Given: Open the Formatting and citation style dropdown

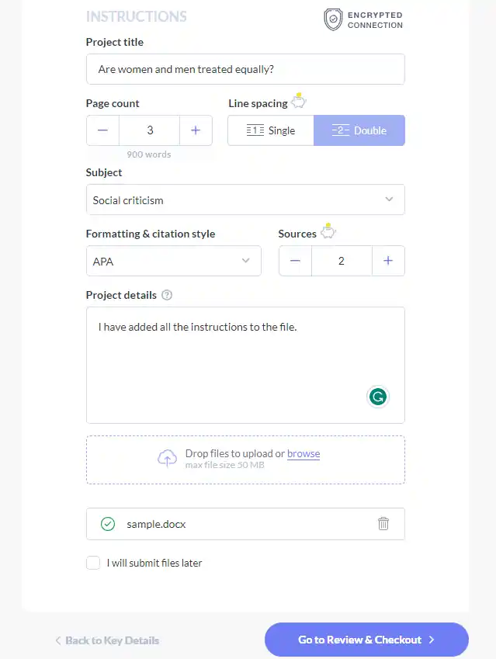Looking at the screenshot, I should pos(173,261).
